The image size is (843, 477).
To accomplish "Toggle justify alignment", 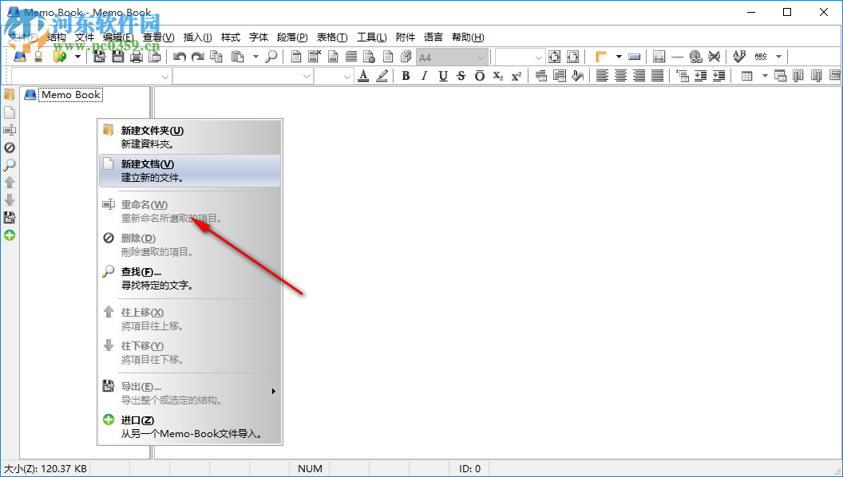I will coord(657,76).
